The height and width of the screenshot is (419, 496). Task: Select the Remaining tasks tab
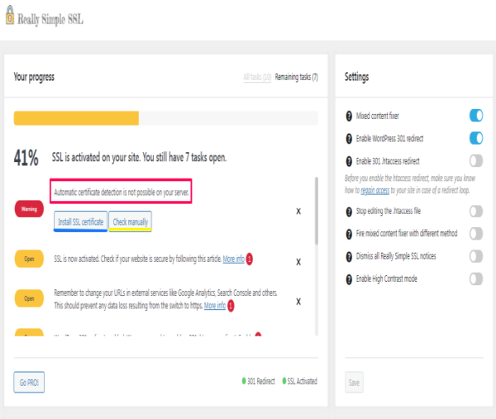[296, 77]
